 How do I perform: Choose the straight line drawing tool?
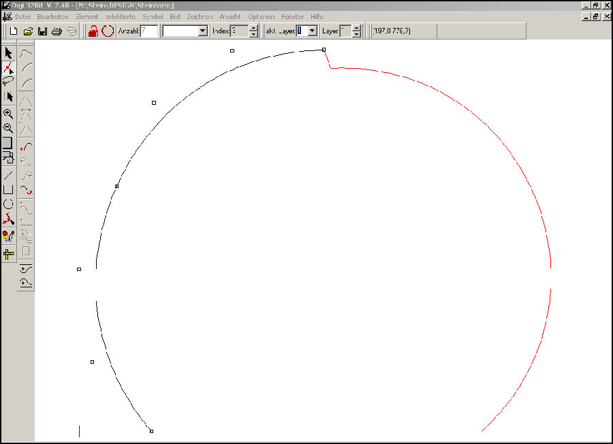9,175
